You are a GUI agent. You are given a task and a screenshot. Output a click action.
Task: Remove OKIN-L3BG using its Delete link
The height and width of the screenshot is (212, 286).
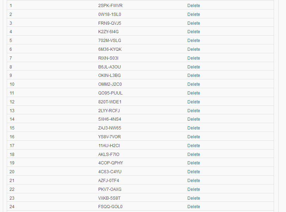(x=193, y=75)
